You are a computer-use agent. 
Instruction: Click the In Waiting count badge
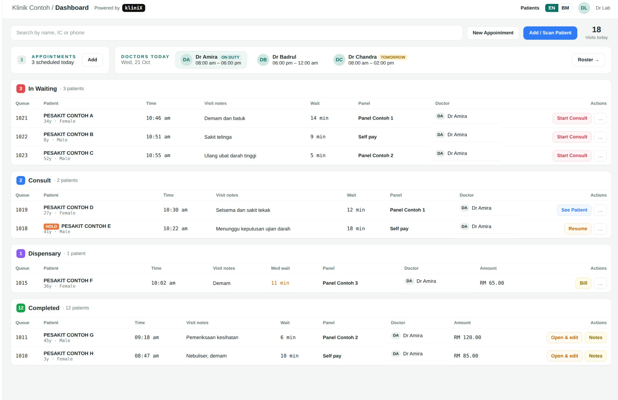[21, 89]
